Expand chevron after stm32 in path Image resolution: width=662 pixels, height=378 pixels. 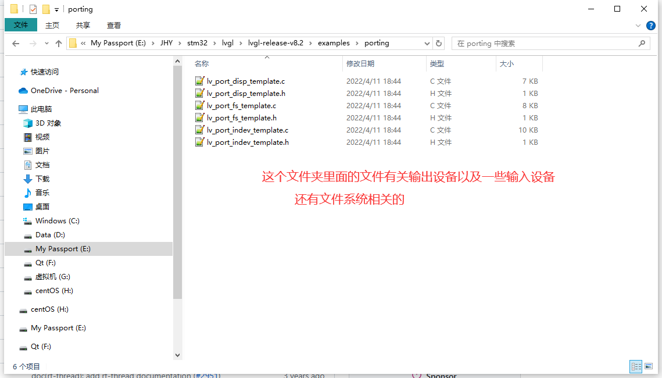pos(214,43)
